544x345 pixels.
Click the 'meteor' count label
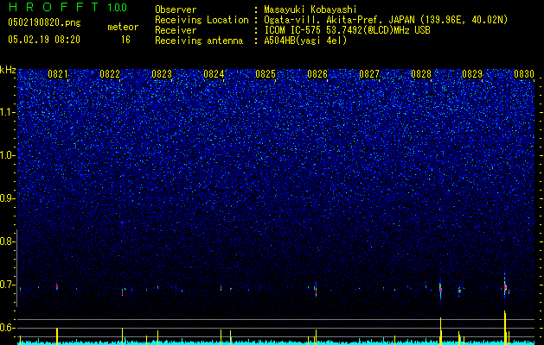point(123,27)
